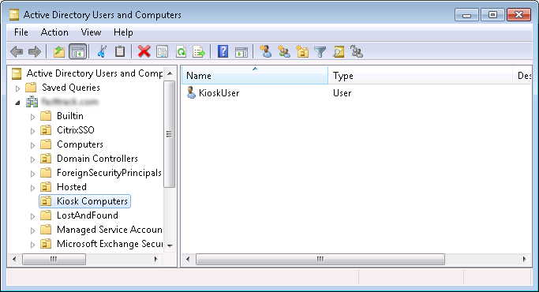
Task: Open Help via the question mark icon
Action: coord(223,51)
